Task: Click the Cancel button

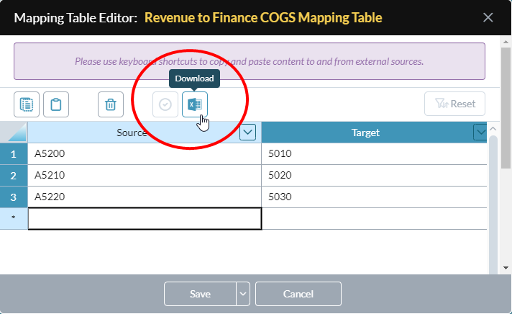Action: point(298,294)
